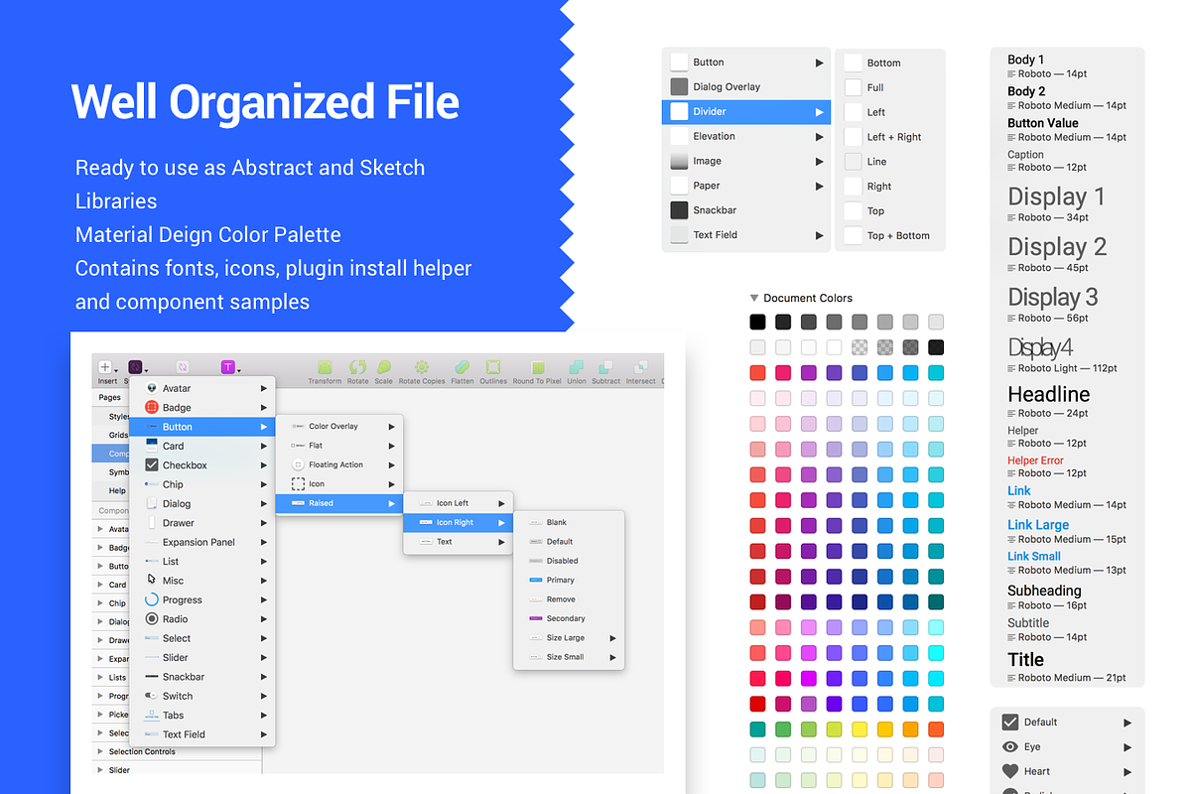1191x794 pixels.
Task: Apply the Union boolean operation icon
Action: click(x=577, y=367)
